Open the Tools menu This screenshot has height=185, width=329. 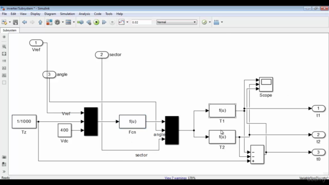coord(108,14)
